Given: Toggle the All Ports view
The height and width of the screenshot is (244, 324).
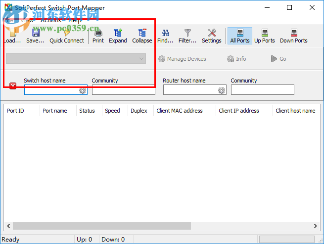Looking at the screenshot, I should coord(240,36).
